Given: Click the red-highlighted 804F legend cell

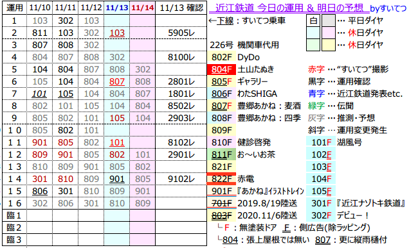Looking at the screenshot, I should 221,69.
